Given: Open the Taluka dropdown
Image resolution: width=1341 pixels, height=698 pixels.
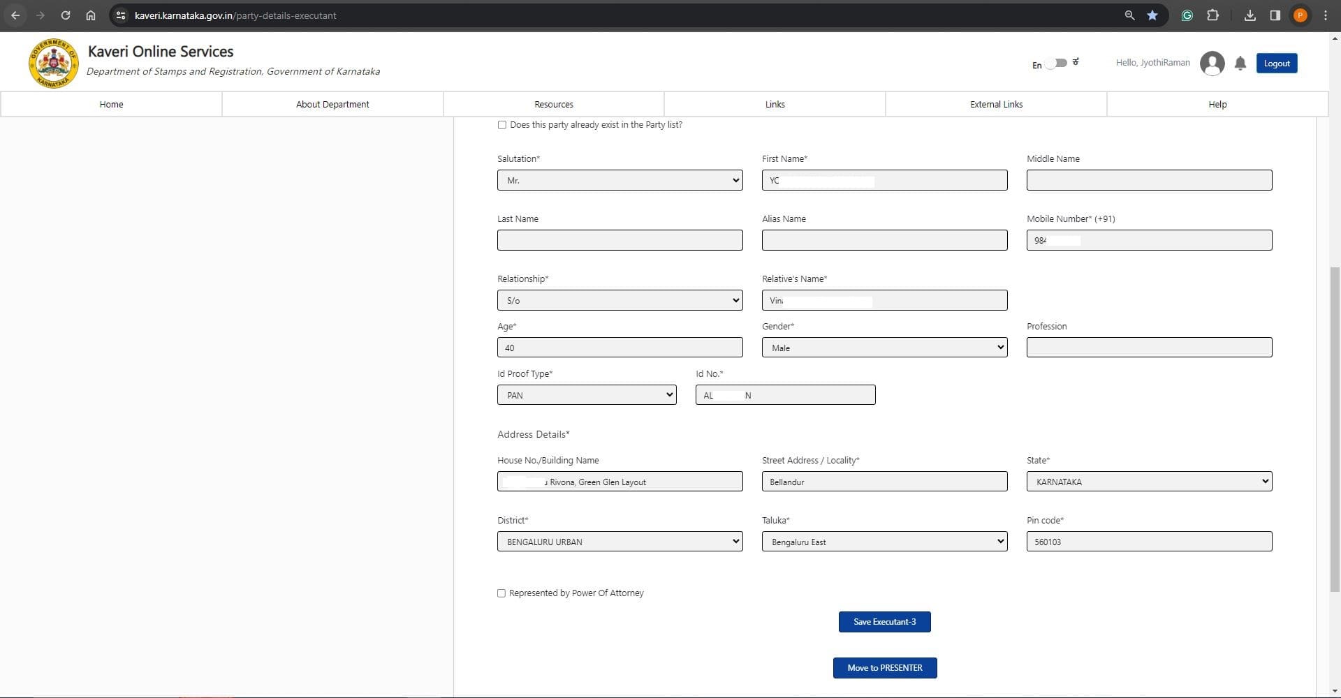Looking at the screenshot, I should point(884,542).
